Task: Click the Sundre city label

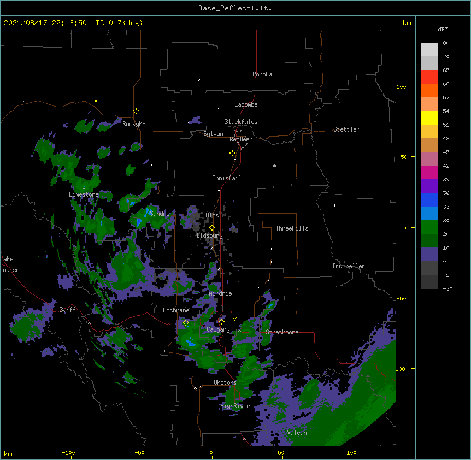Action: point(160,214)
